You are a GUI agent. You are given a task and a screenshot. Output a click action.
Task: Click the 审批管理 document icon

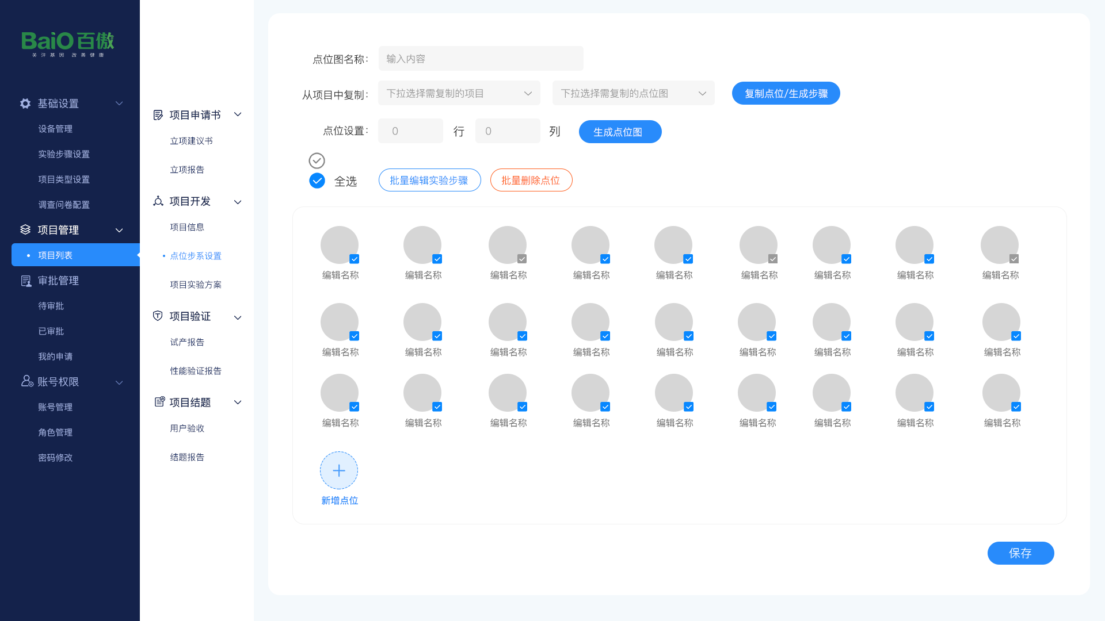tap(26, 281)
